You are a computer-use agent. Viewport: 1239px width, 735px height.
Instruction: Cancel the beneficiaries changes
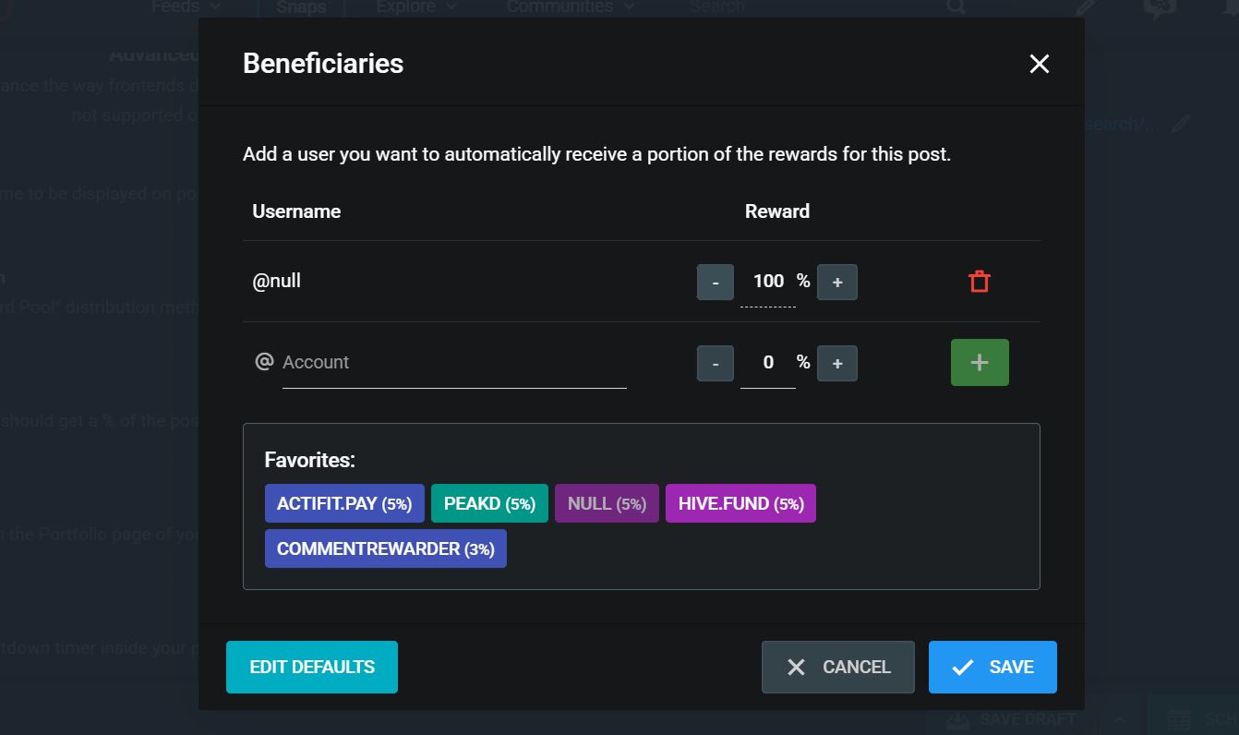click(837, 667)
